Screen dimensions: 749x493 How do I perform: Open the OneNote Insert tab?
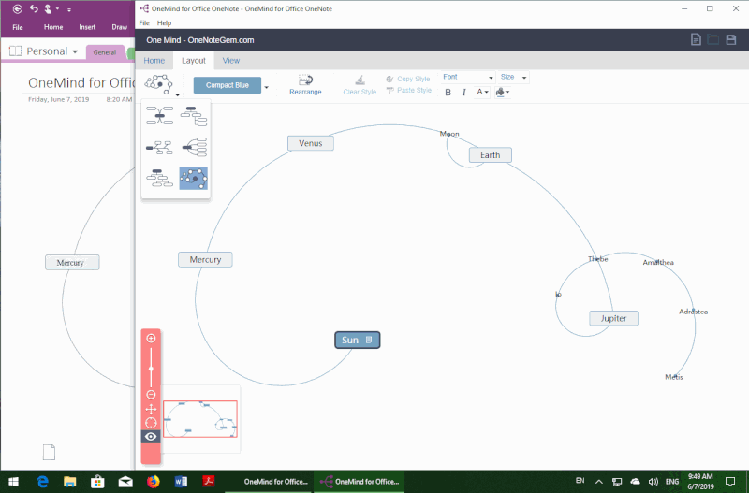coord(87,27)
